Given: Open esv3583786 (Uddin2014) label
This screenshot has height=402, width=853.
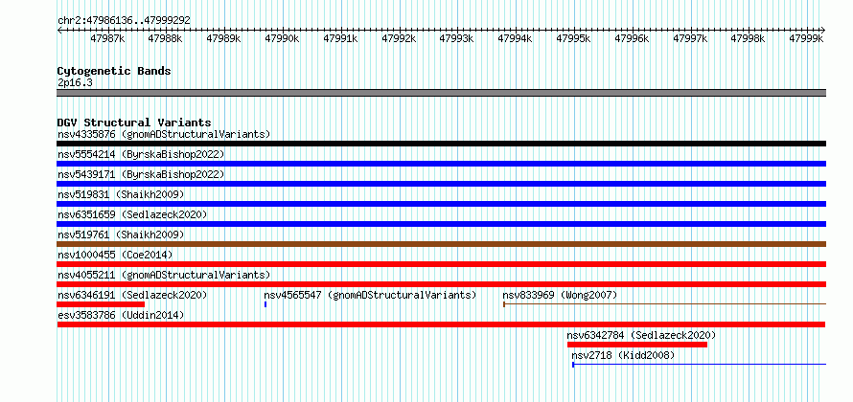Looking at the screenshot, I should point(121,315).
